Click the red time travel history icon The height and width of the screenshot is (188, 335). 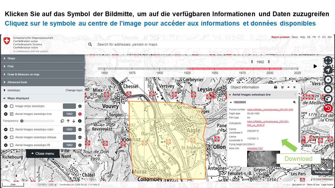(328, 108)
